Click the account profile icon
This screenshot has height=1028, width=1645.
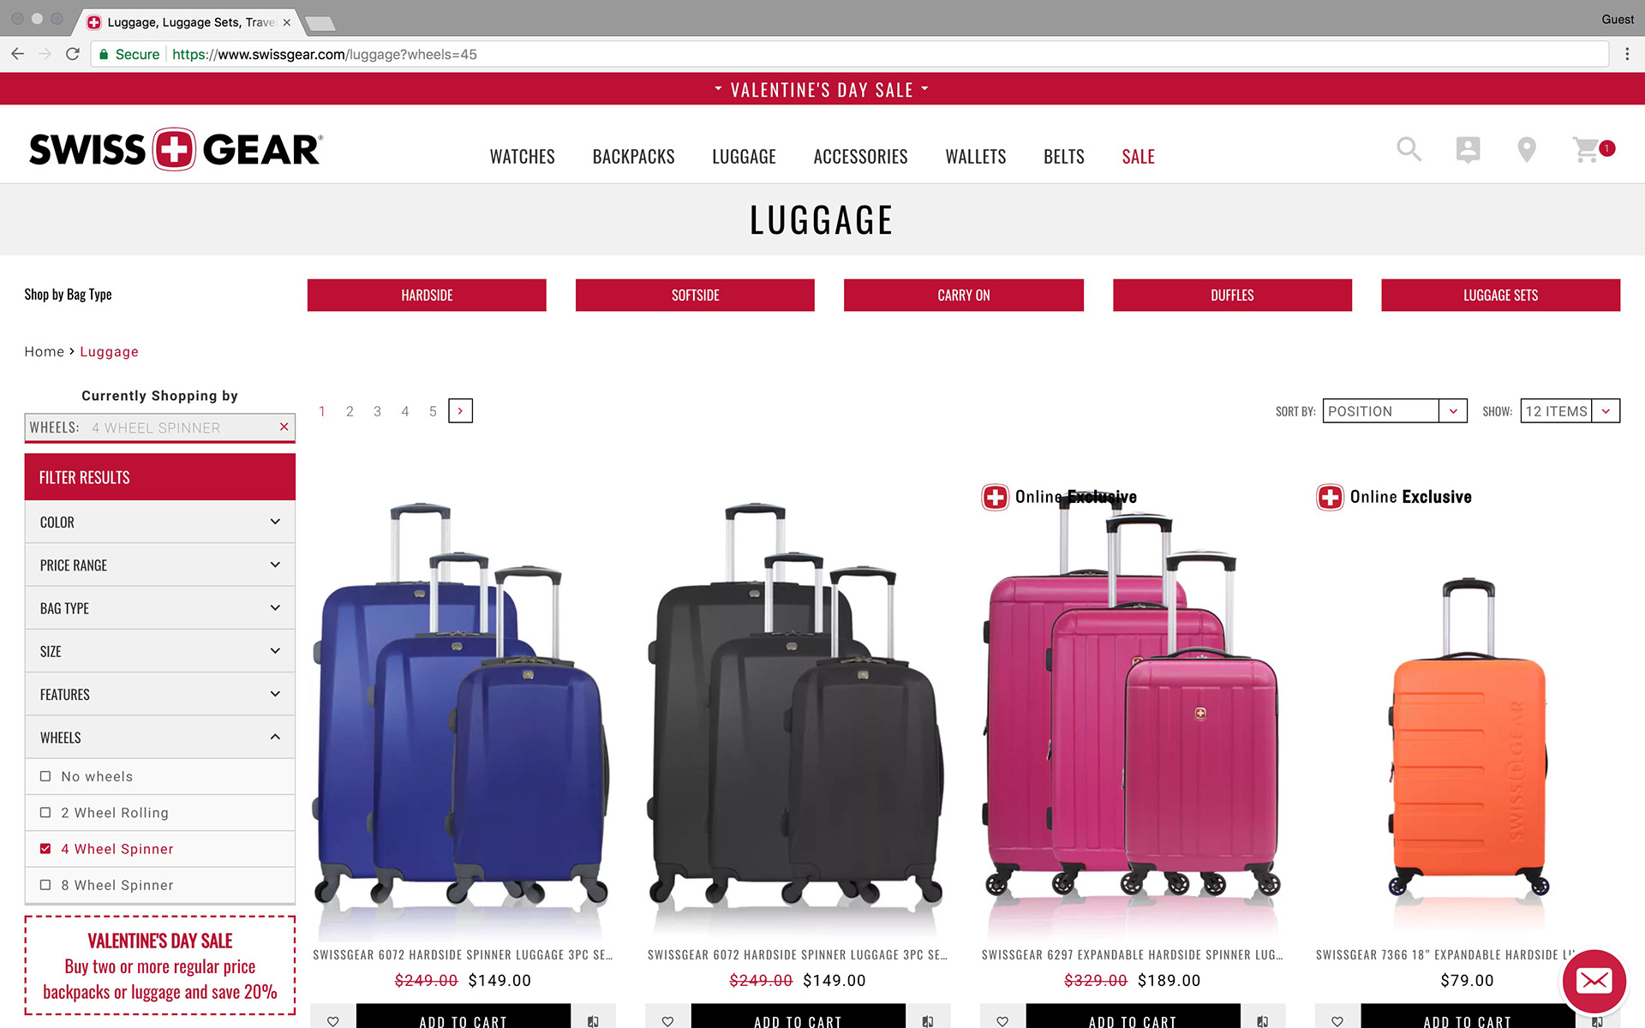pos(1468,149)
